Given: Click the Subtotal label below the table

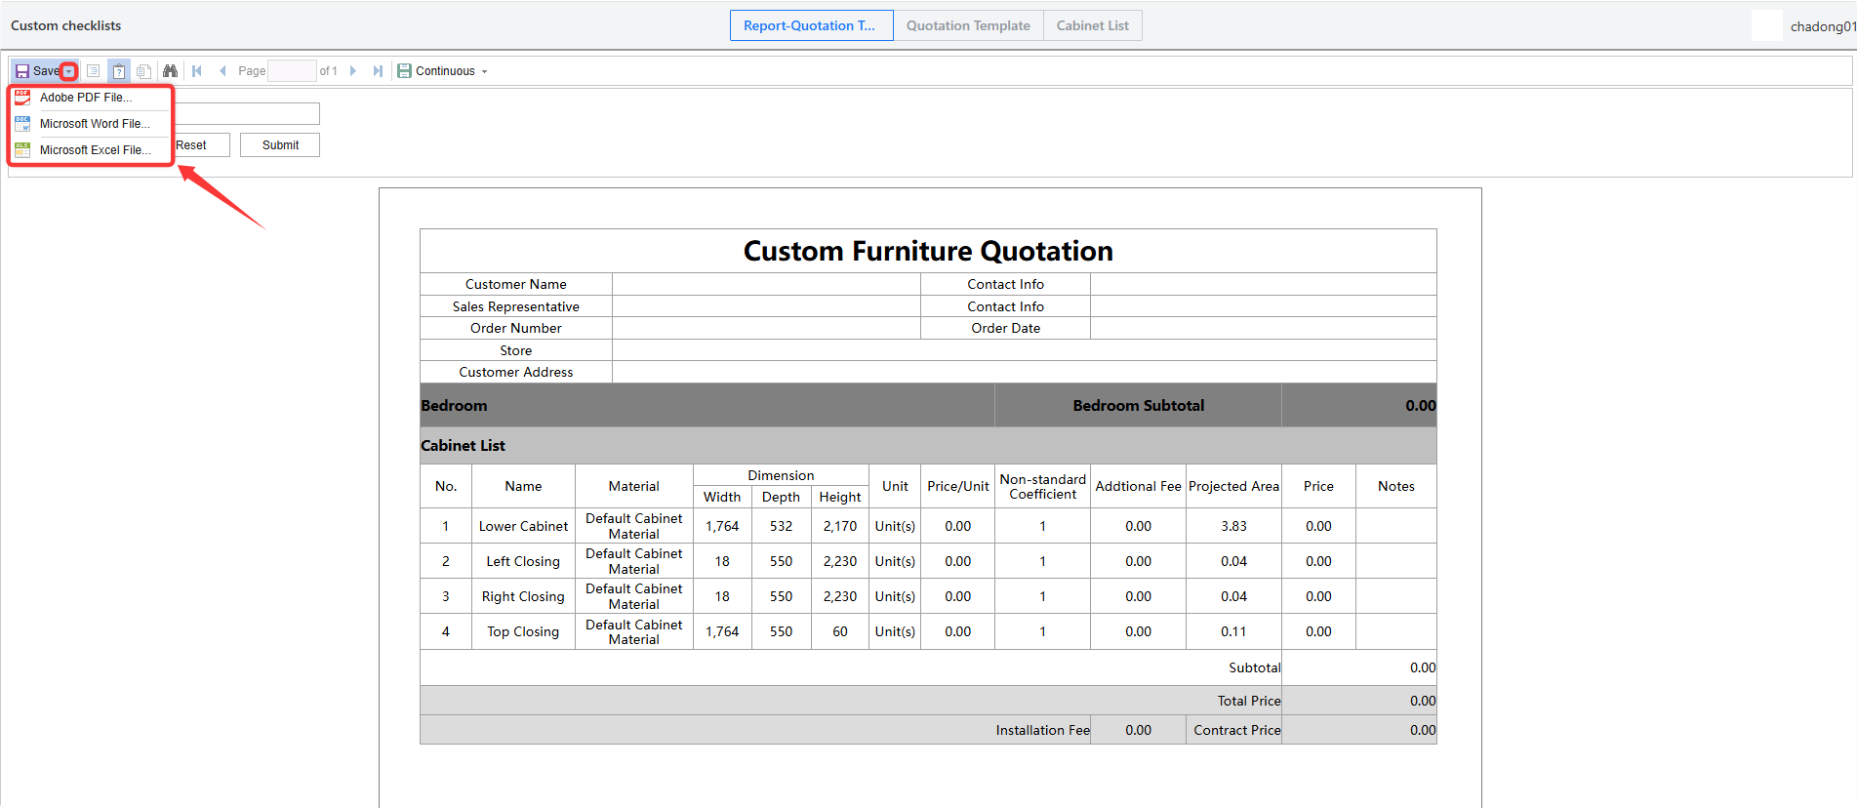Looking at the screenshot, I should point(1255,667).
